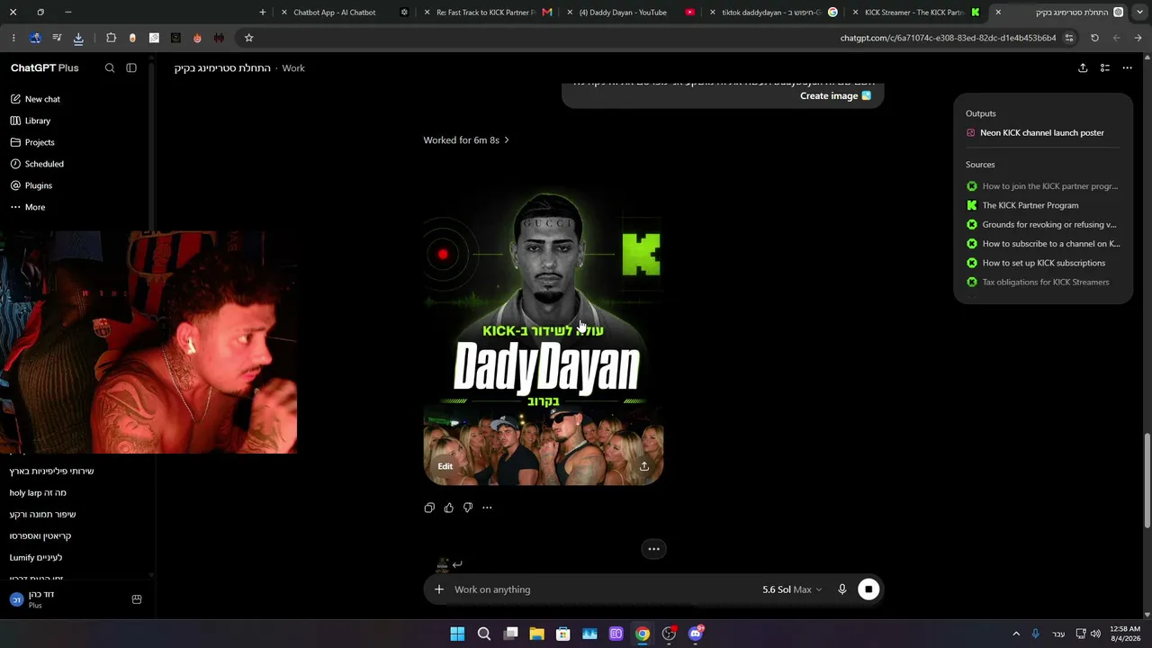
Task: Open the Chrome three-dot menu
Action: tap(13, 38)
